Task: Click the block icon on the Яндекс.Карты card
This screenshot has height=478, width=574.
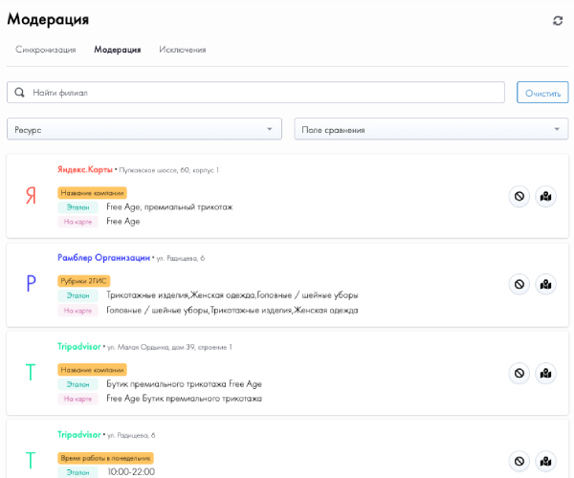Action: pyautogui.click(x=519, y=196)
